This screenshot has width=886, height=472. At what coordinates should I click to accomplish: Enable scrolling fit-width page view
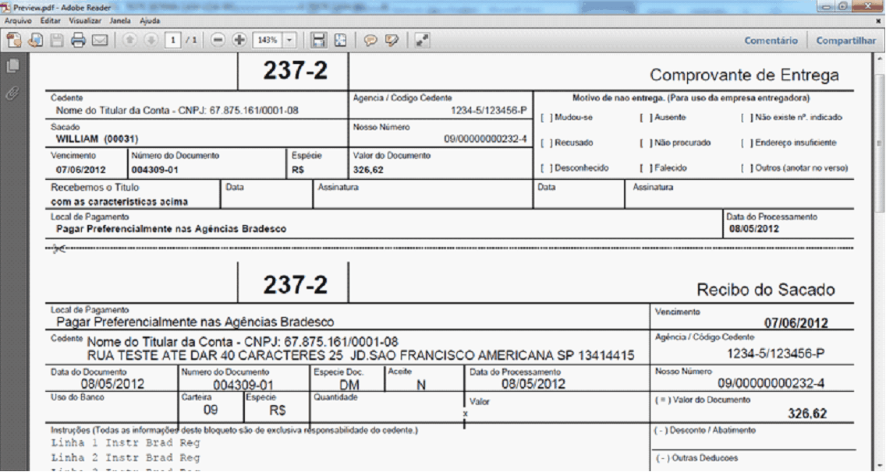tap(318, 40)
